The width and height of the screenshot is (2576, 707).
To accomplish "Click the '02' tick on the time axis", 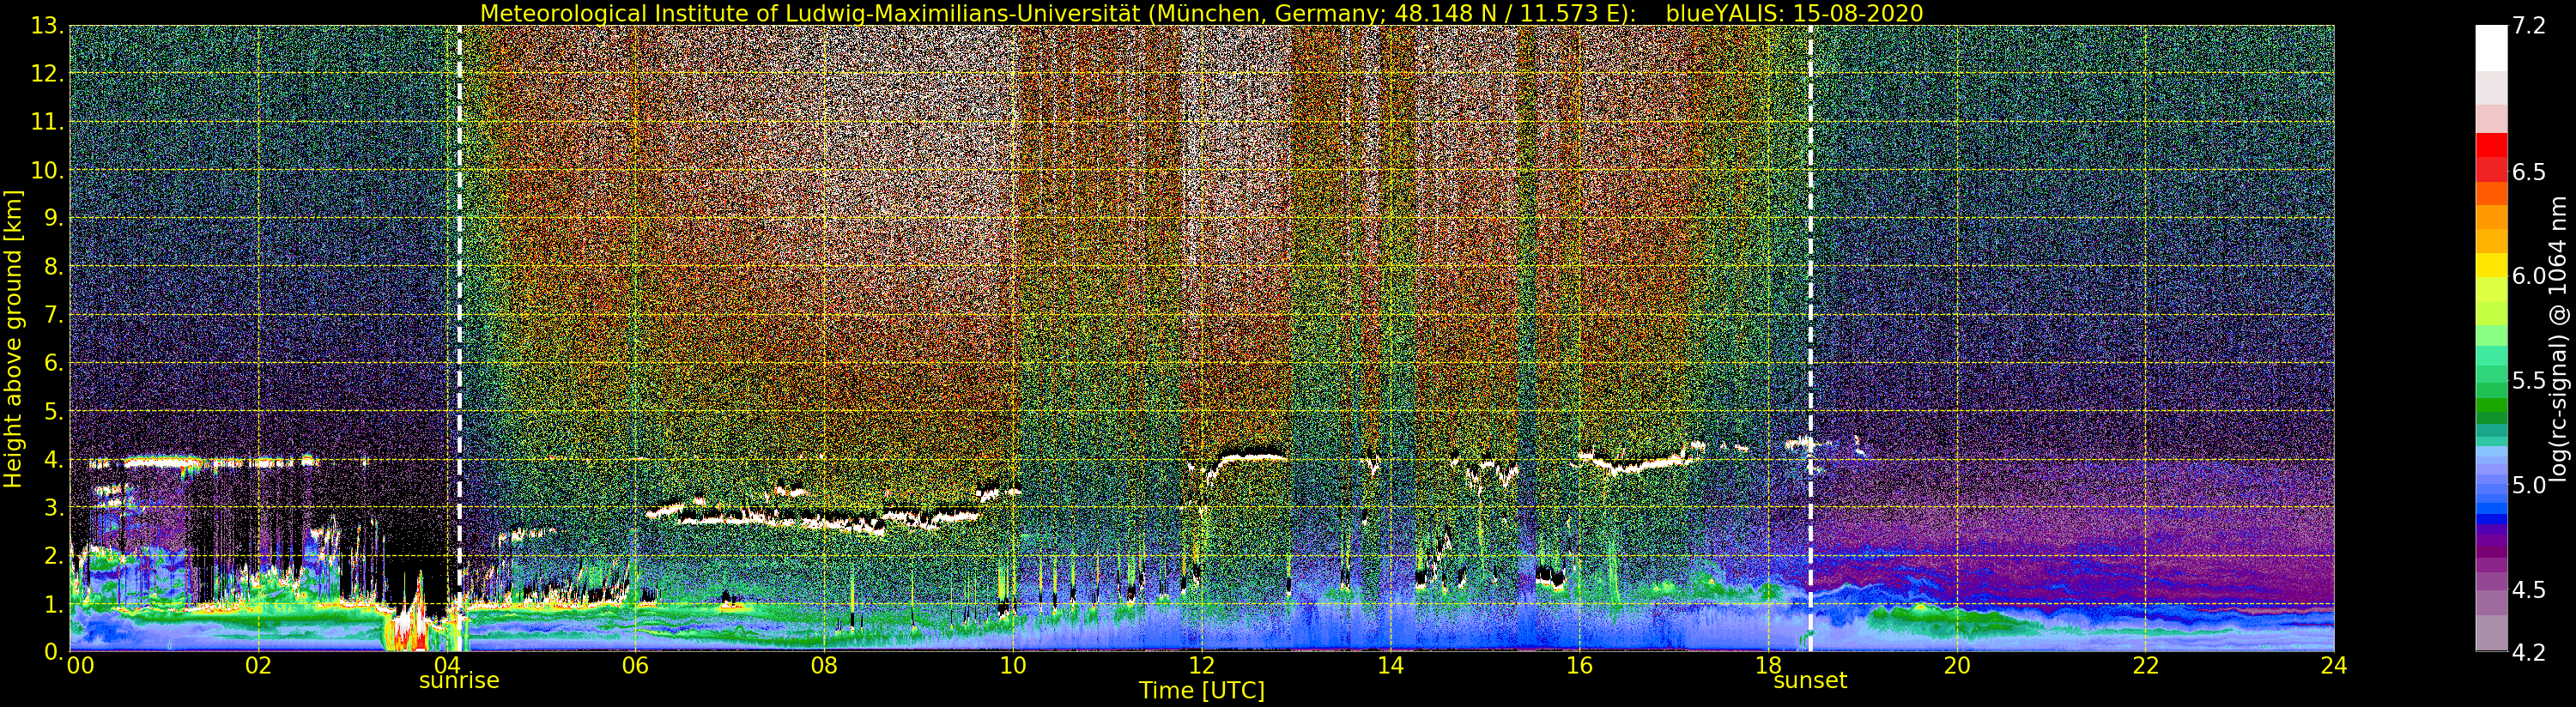I will 258,665.
